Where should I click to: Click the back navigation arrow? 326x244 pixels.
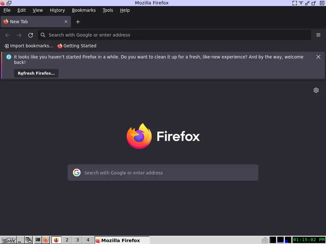8,35
